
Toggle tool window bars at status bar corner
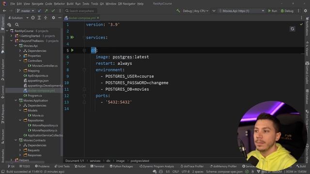(x=3, y=172)
